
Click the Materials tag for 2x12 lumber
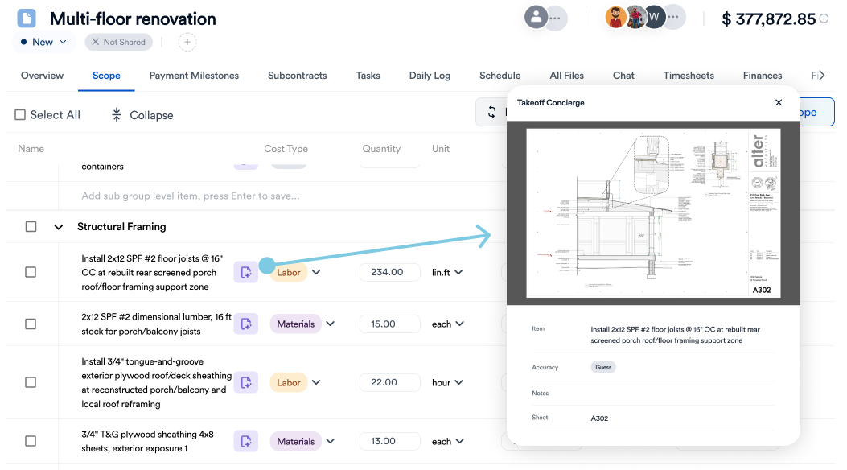point(295,324)
